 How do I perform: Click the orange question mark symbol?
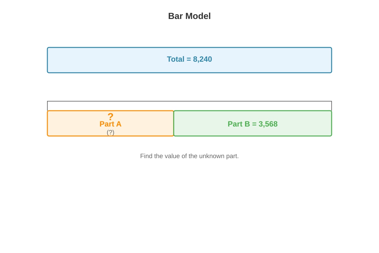(110, 116)
